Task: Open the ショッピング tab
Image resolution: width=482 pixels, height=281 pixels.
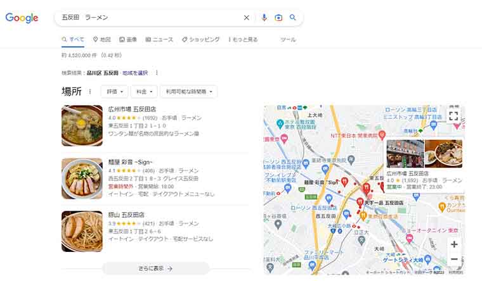Action: click(201, 39)
